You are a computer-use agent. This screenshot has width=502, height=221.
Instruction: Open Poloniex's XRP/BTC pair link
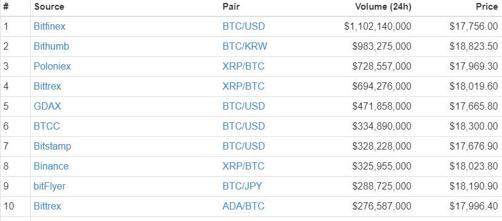coord(243,67)
